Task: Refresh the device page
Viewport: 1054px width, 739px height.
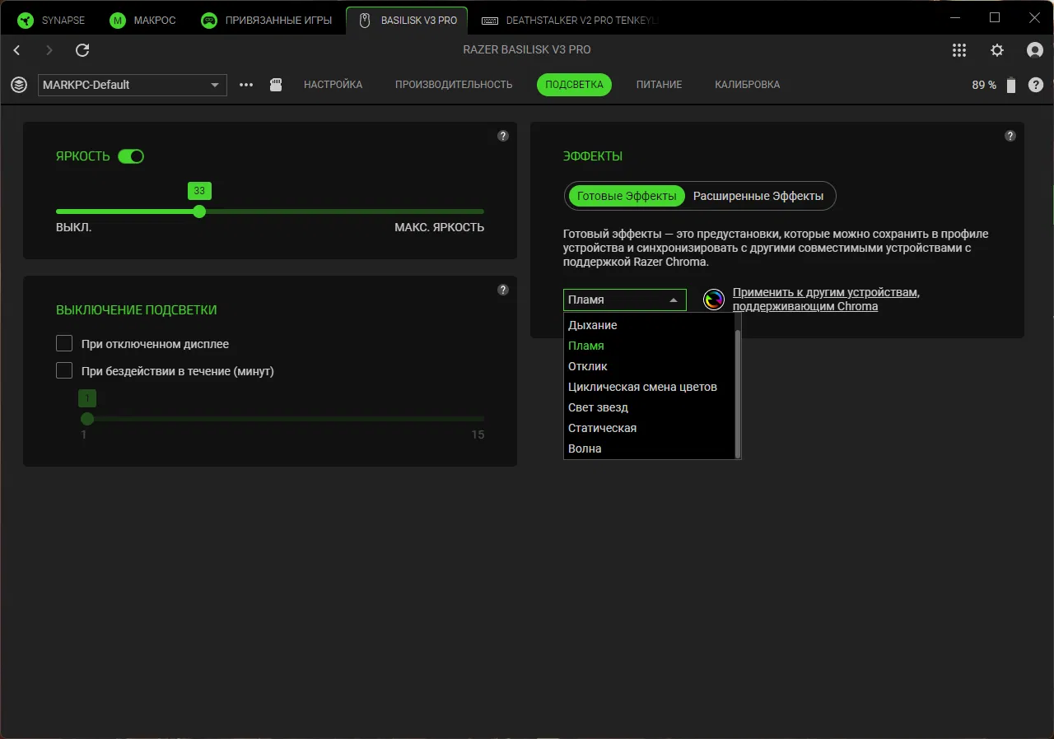Action: click(82, 50)
